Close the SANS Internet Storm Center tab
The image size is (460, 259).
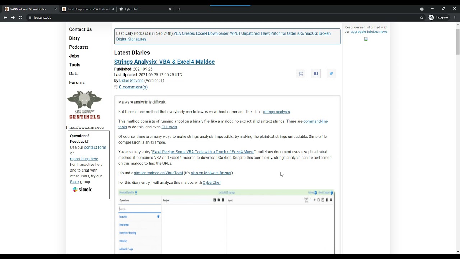click(x=55, y=9)
